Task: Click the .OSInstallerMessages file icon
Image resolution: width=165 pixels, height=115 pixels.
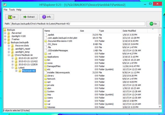Action: click(x=45, y=50)
